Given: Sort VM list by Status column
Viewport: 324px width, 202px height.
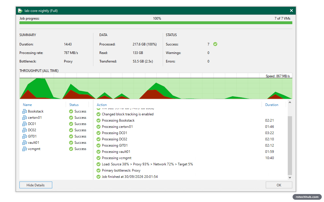Looking at the screenshot, I should click(x=74, y=105).
